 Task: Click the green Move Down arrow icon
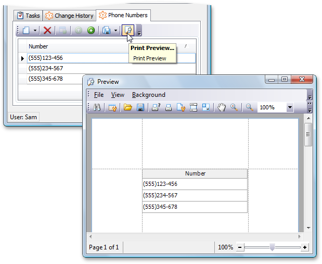(91, 30)
